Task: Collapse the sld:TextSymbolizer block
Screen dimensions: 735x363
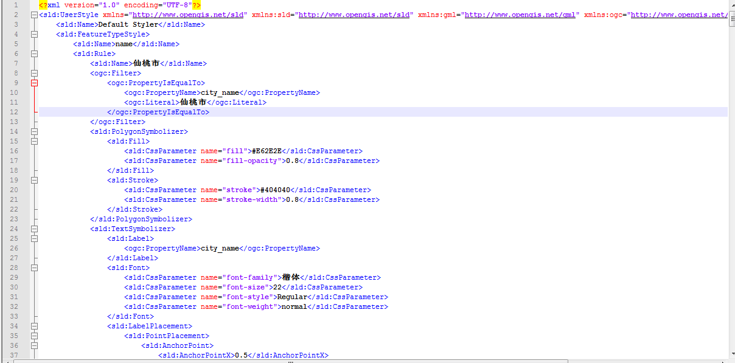Action: coord(34,229)
